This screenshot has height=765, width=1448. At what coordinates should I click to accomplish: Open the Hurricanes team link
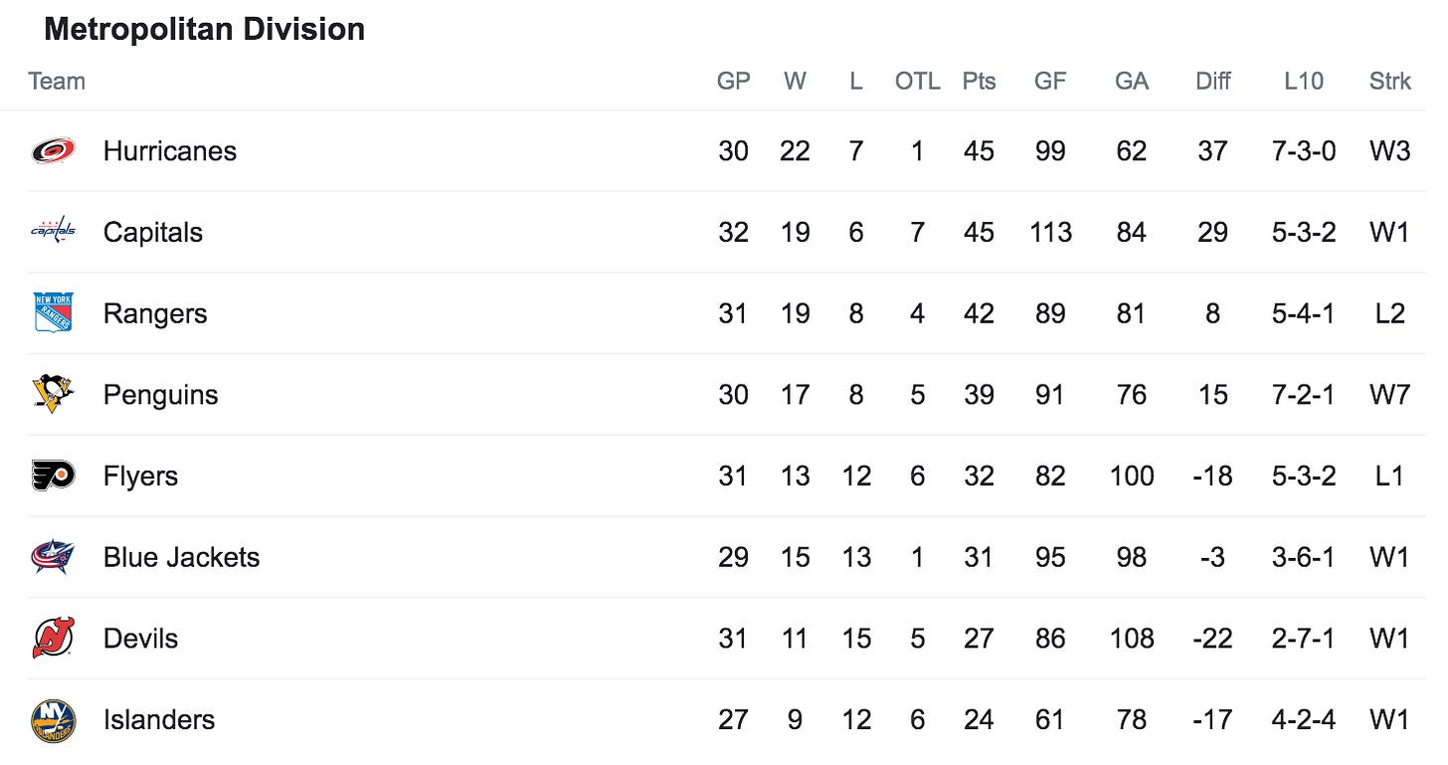pyautogui.click(x=170, y=151)
